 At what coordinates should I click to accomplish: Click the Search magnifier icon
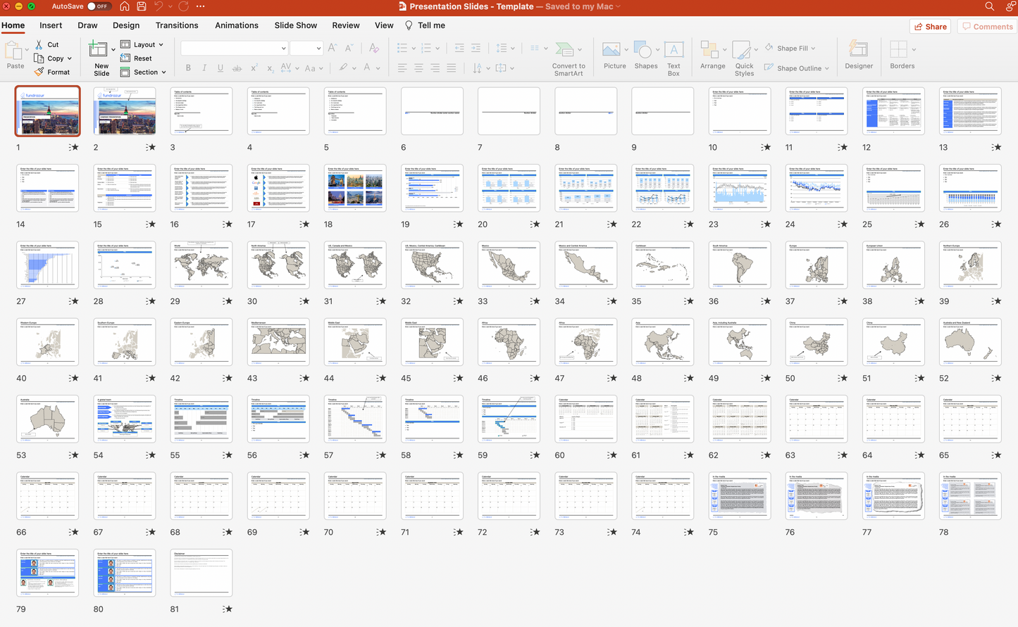[989, 6]
